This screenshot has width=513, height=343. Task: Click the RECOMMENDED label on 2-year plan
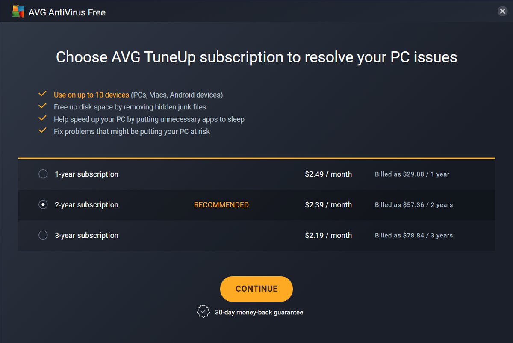[x=221, y=205]
